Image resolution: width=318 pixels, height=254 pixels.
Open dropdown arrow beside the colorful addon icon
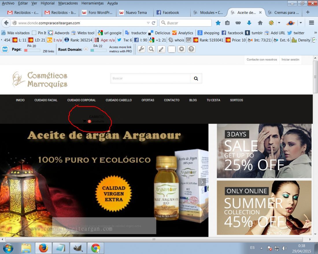pyautogui.click(x=301, y=23)
